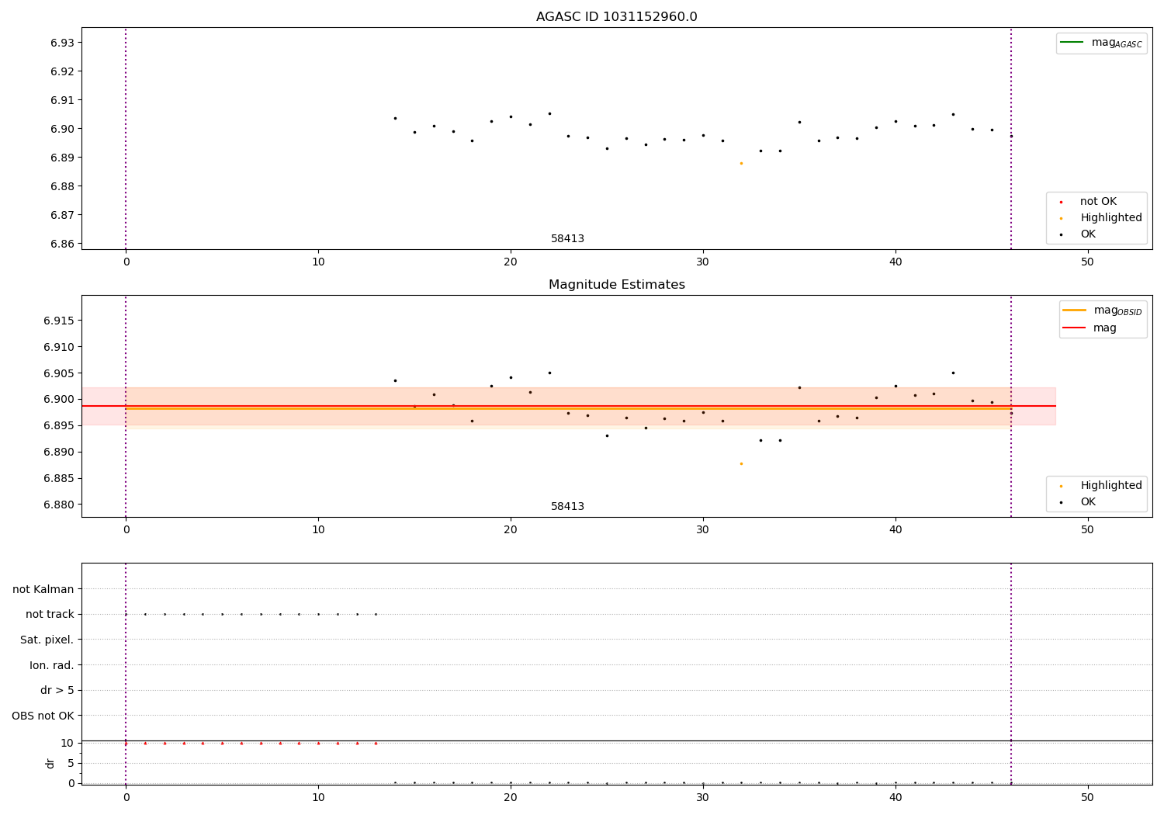Image resolution: width=1164 pixels, height=815 pixels.
Task: Click 'Highlighted' legend entry in Magnitude Estimates plot
Action: tap(1101, 486)
